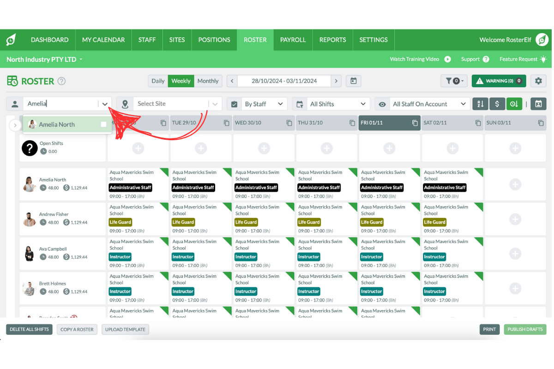554x369 pixels.
Task: Open the By Staff grouping dropdown
Action: point(264,104)
